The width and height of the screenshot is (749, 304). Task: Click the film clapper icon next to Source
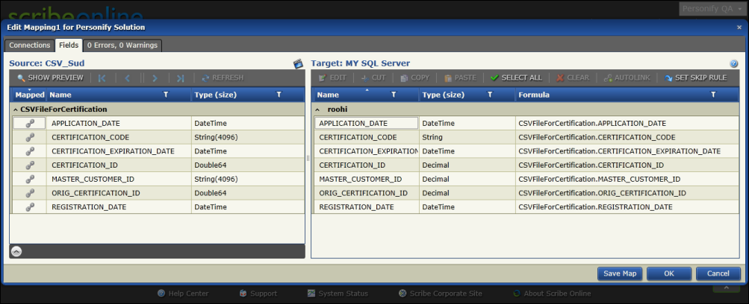(298, 63)
